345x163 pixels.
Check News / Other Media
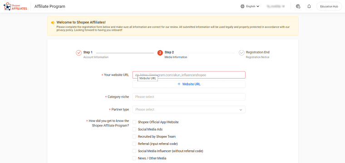tap(134, 158)
